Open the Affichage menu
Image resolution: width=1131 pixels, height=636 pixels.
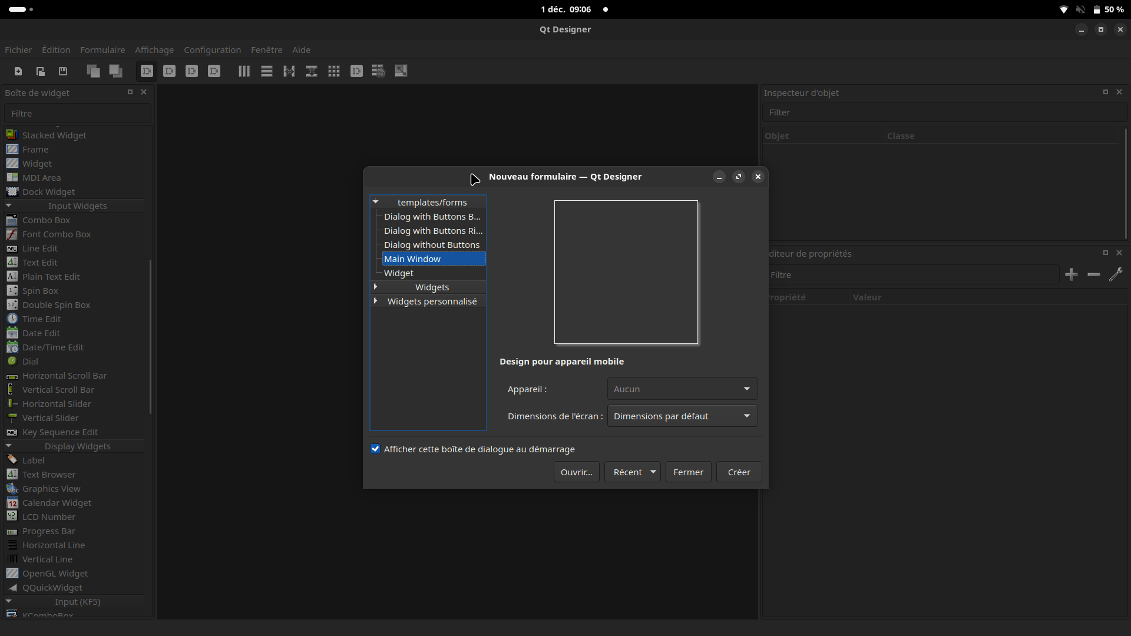154,50
